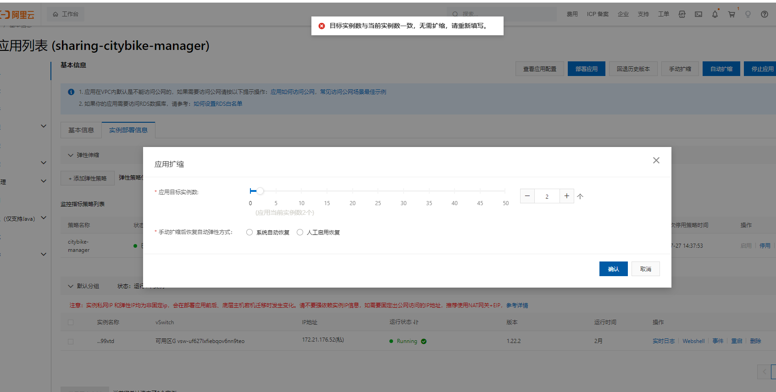The width and height of the screenshot is (776, 392).
Task: Focus the top search field
Action: coord(502,14)
